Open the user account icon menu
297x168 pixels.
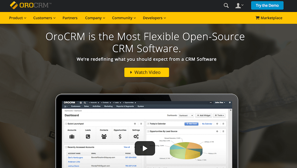[x=239, y=6]
